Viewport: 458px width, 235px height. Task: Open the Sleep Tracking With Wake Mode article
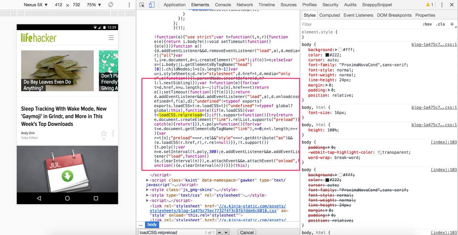click(x=64, y=116)
